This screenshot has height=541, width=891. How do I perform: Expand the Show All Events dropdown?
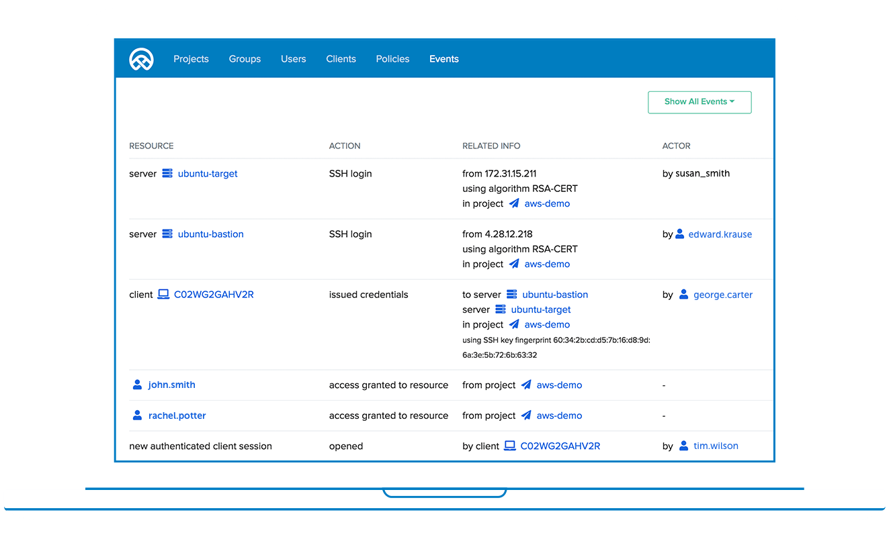tap(699, 102)
